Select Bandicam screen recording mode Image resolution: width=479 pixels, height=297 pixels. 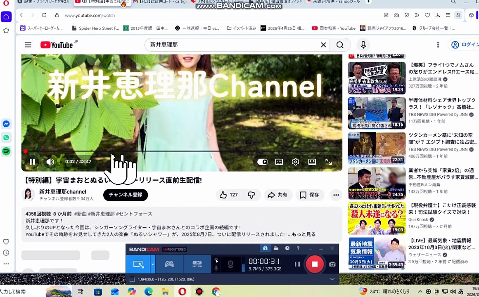click(139, 264)
